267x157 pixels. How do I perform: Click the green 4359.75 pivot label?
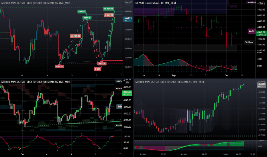pyautogui.click(x=87, y=18)
